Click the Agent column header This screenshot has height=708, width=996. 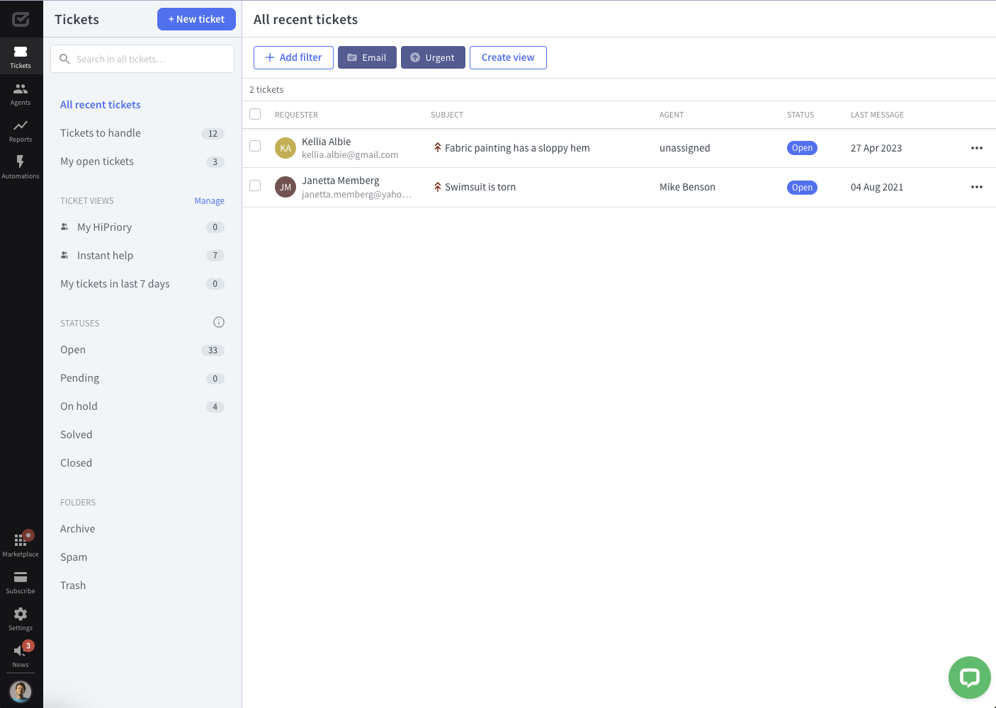click(672, 115)
